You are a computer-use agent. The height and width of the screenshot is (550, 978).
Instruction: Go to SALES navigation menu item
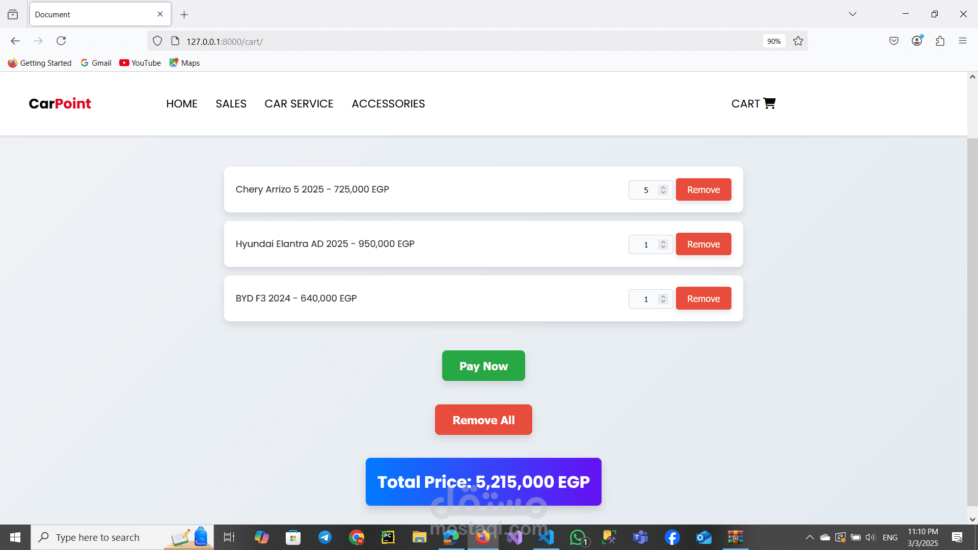point(231,104)
